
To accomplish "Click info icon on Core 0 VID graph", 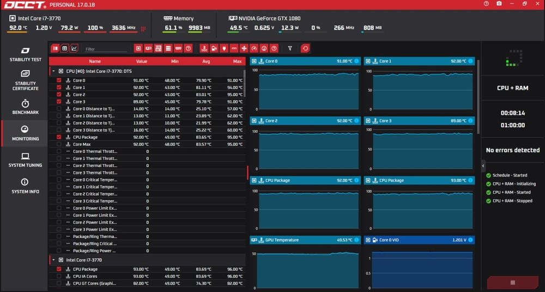I will 470,240.
